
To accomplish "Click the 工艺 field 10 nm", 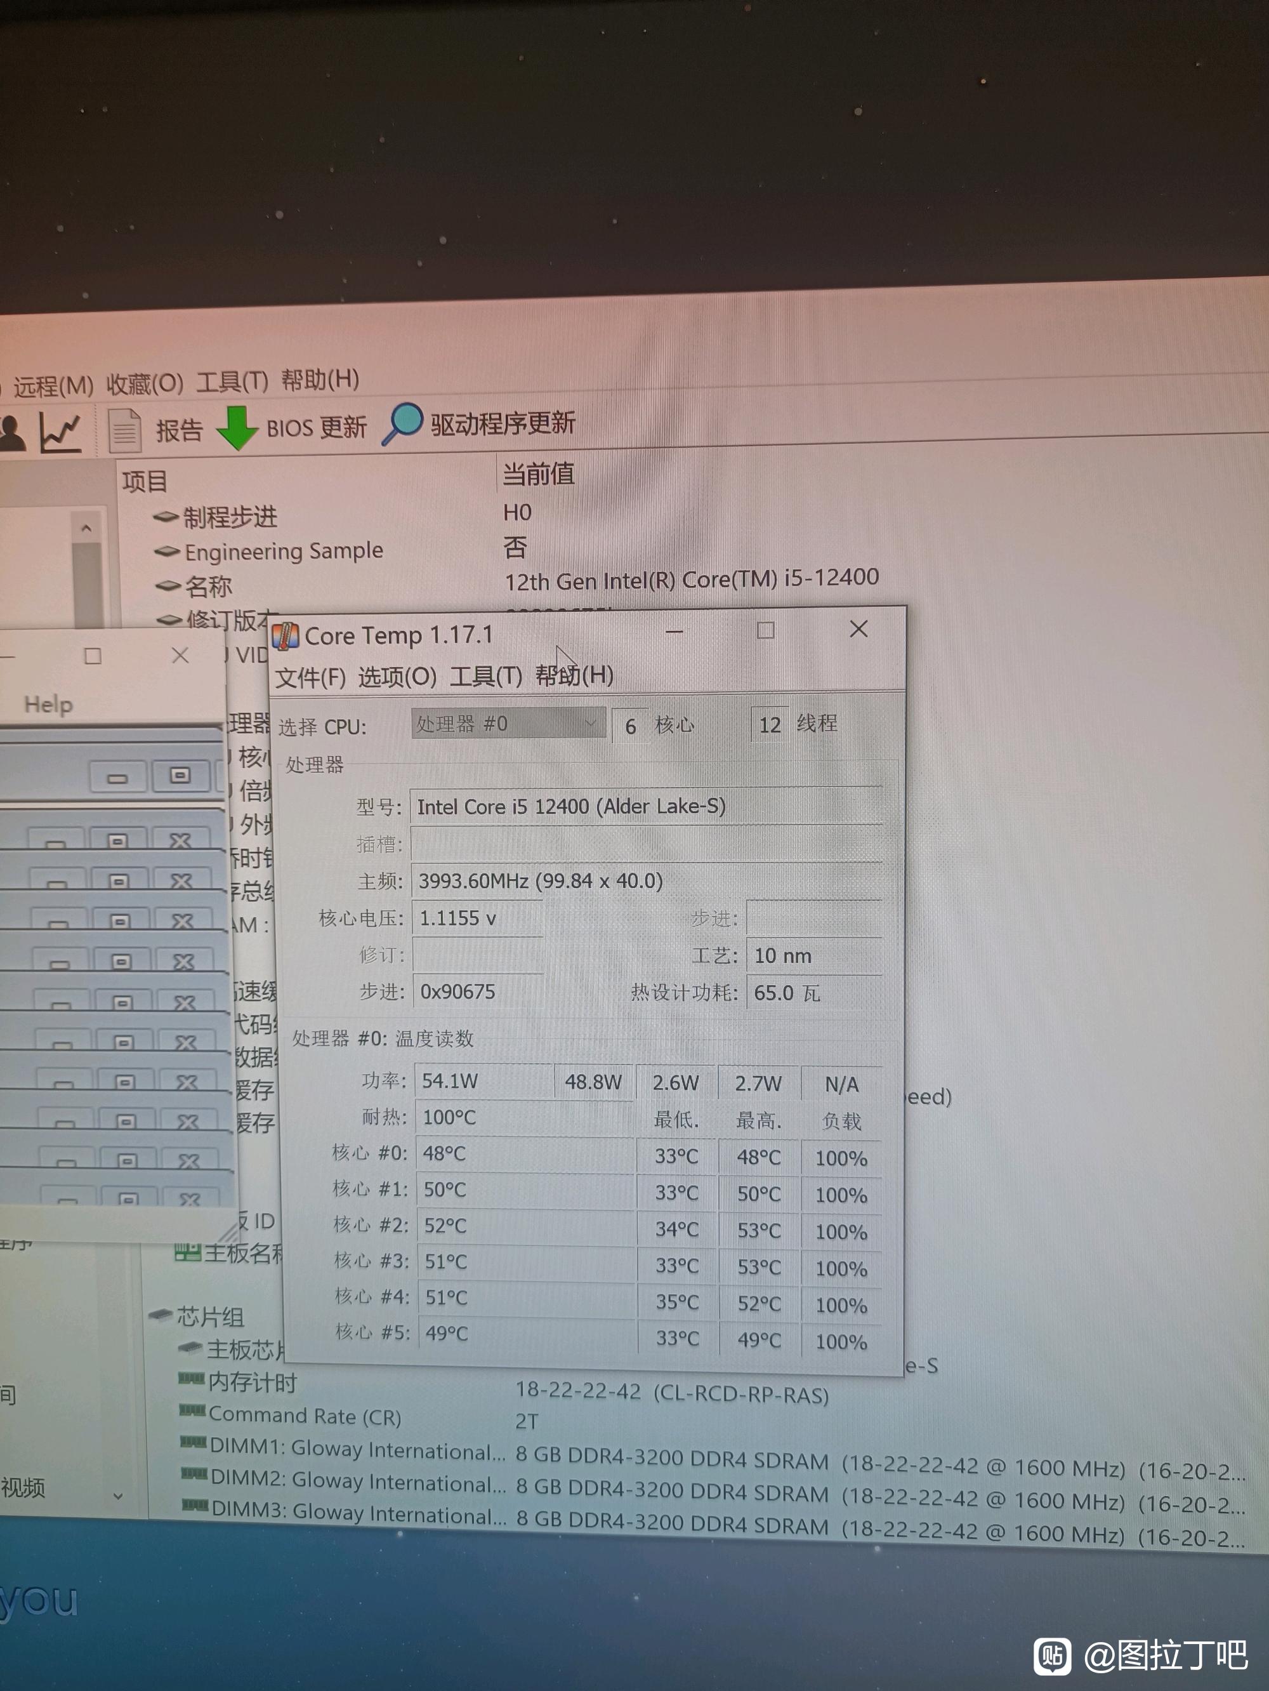I will (x=815, y=955).
